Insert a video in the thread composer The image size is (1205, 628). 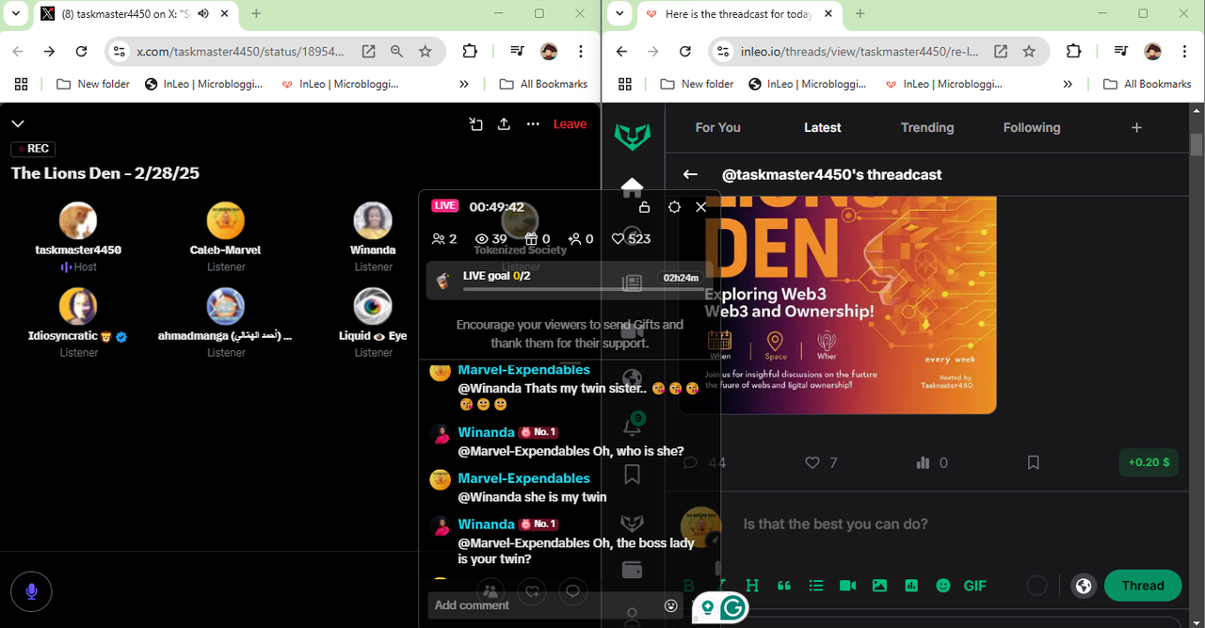coord(847,586)
